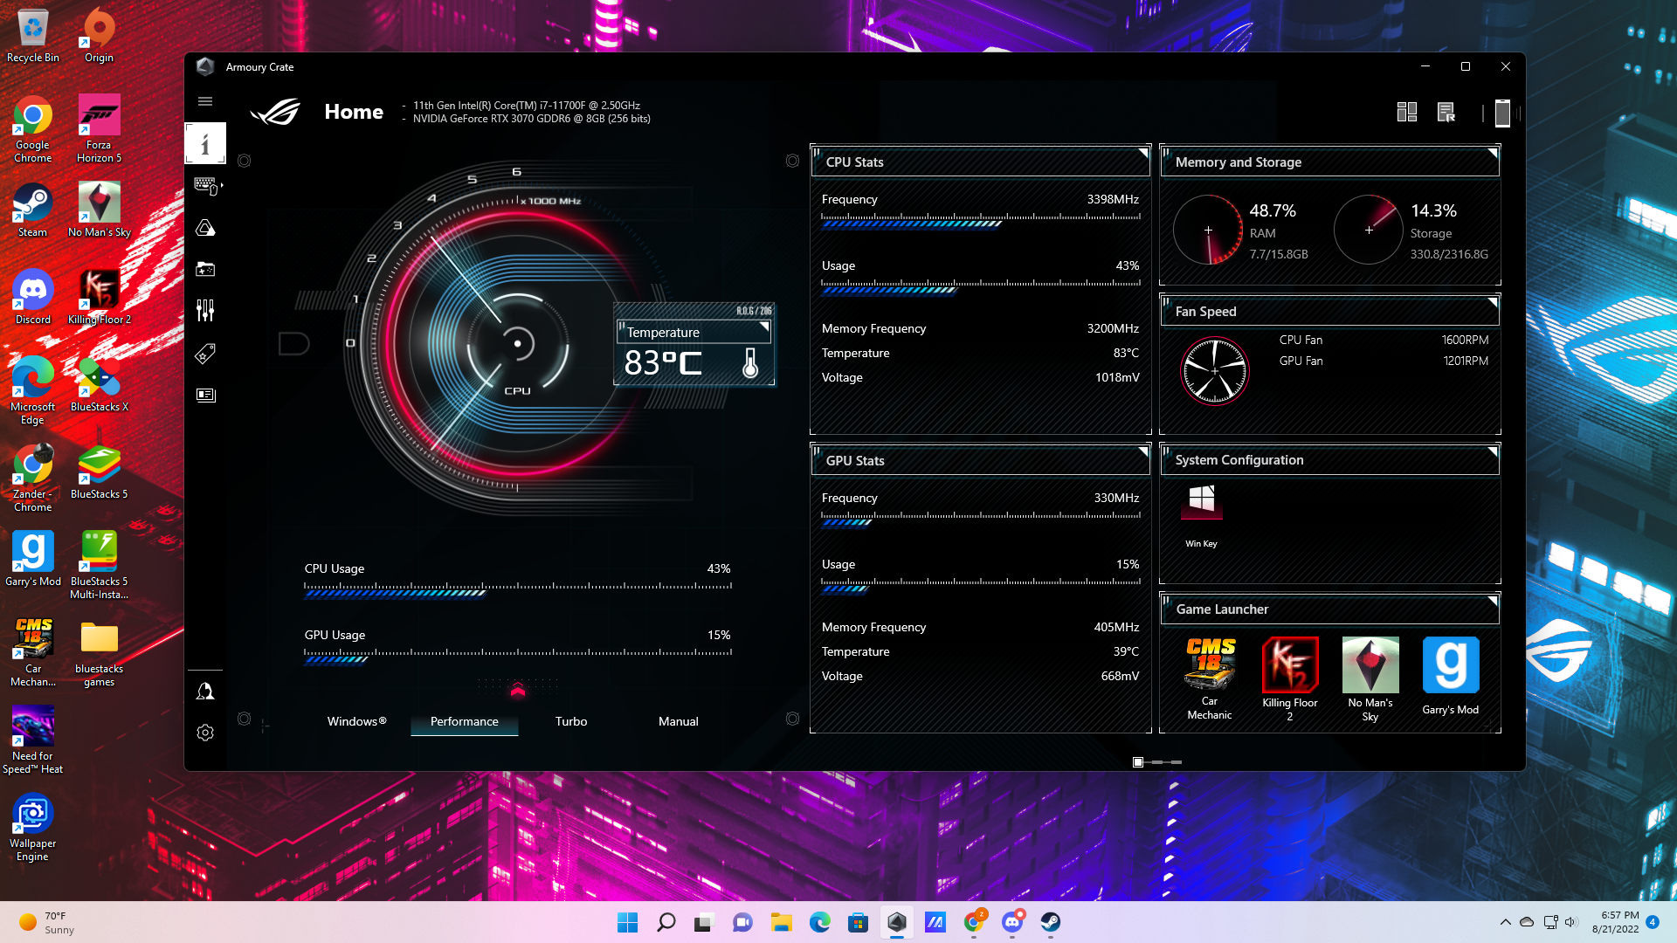Open Scenario Profiles sliders icon

(205, 310)
